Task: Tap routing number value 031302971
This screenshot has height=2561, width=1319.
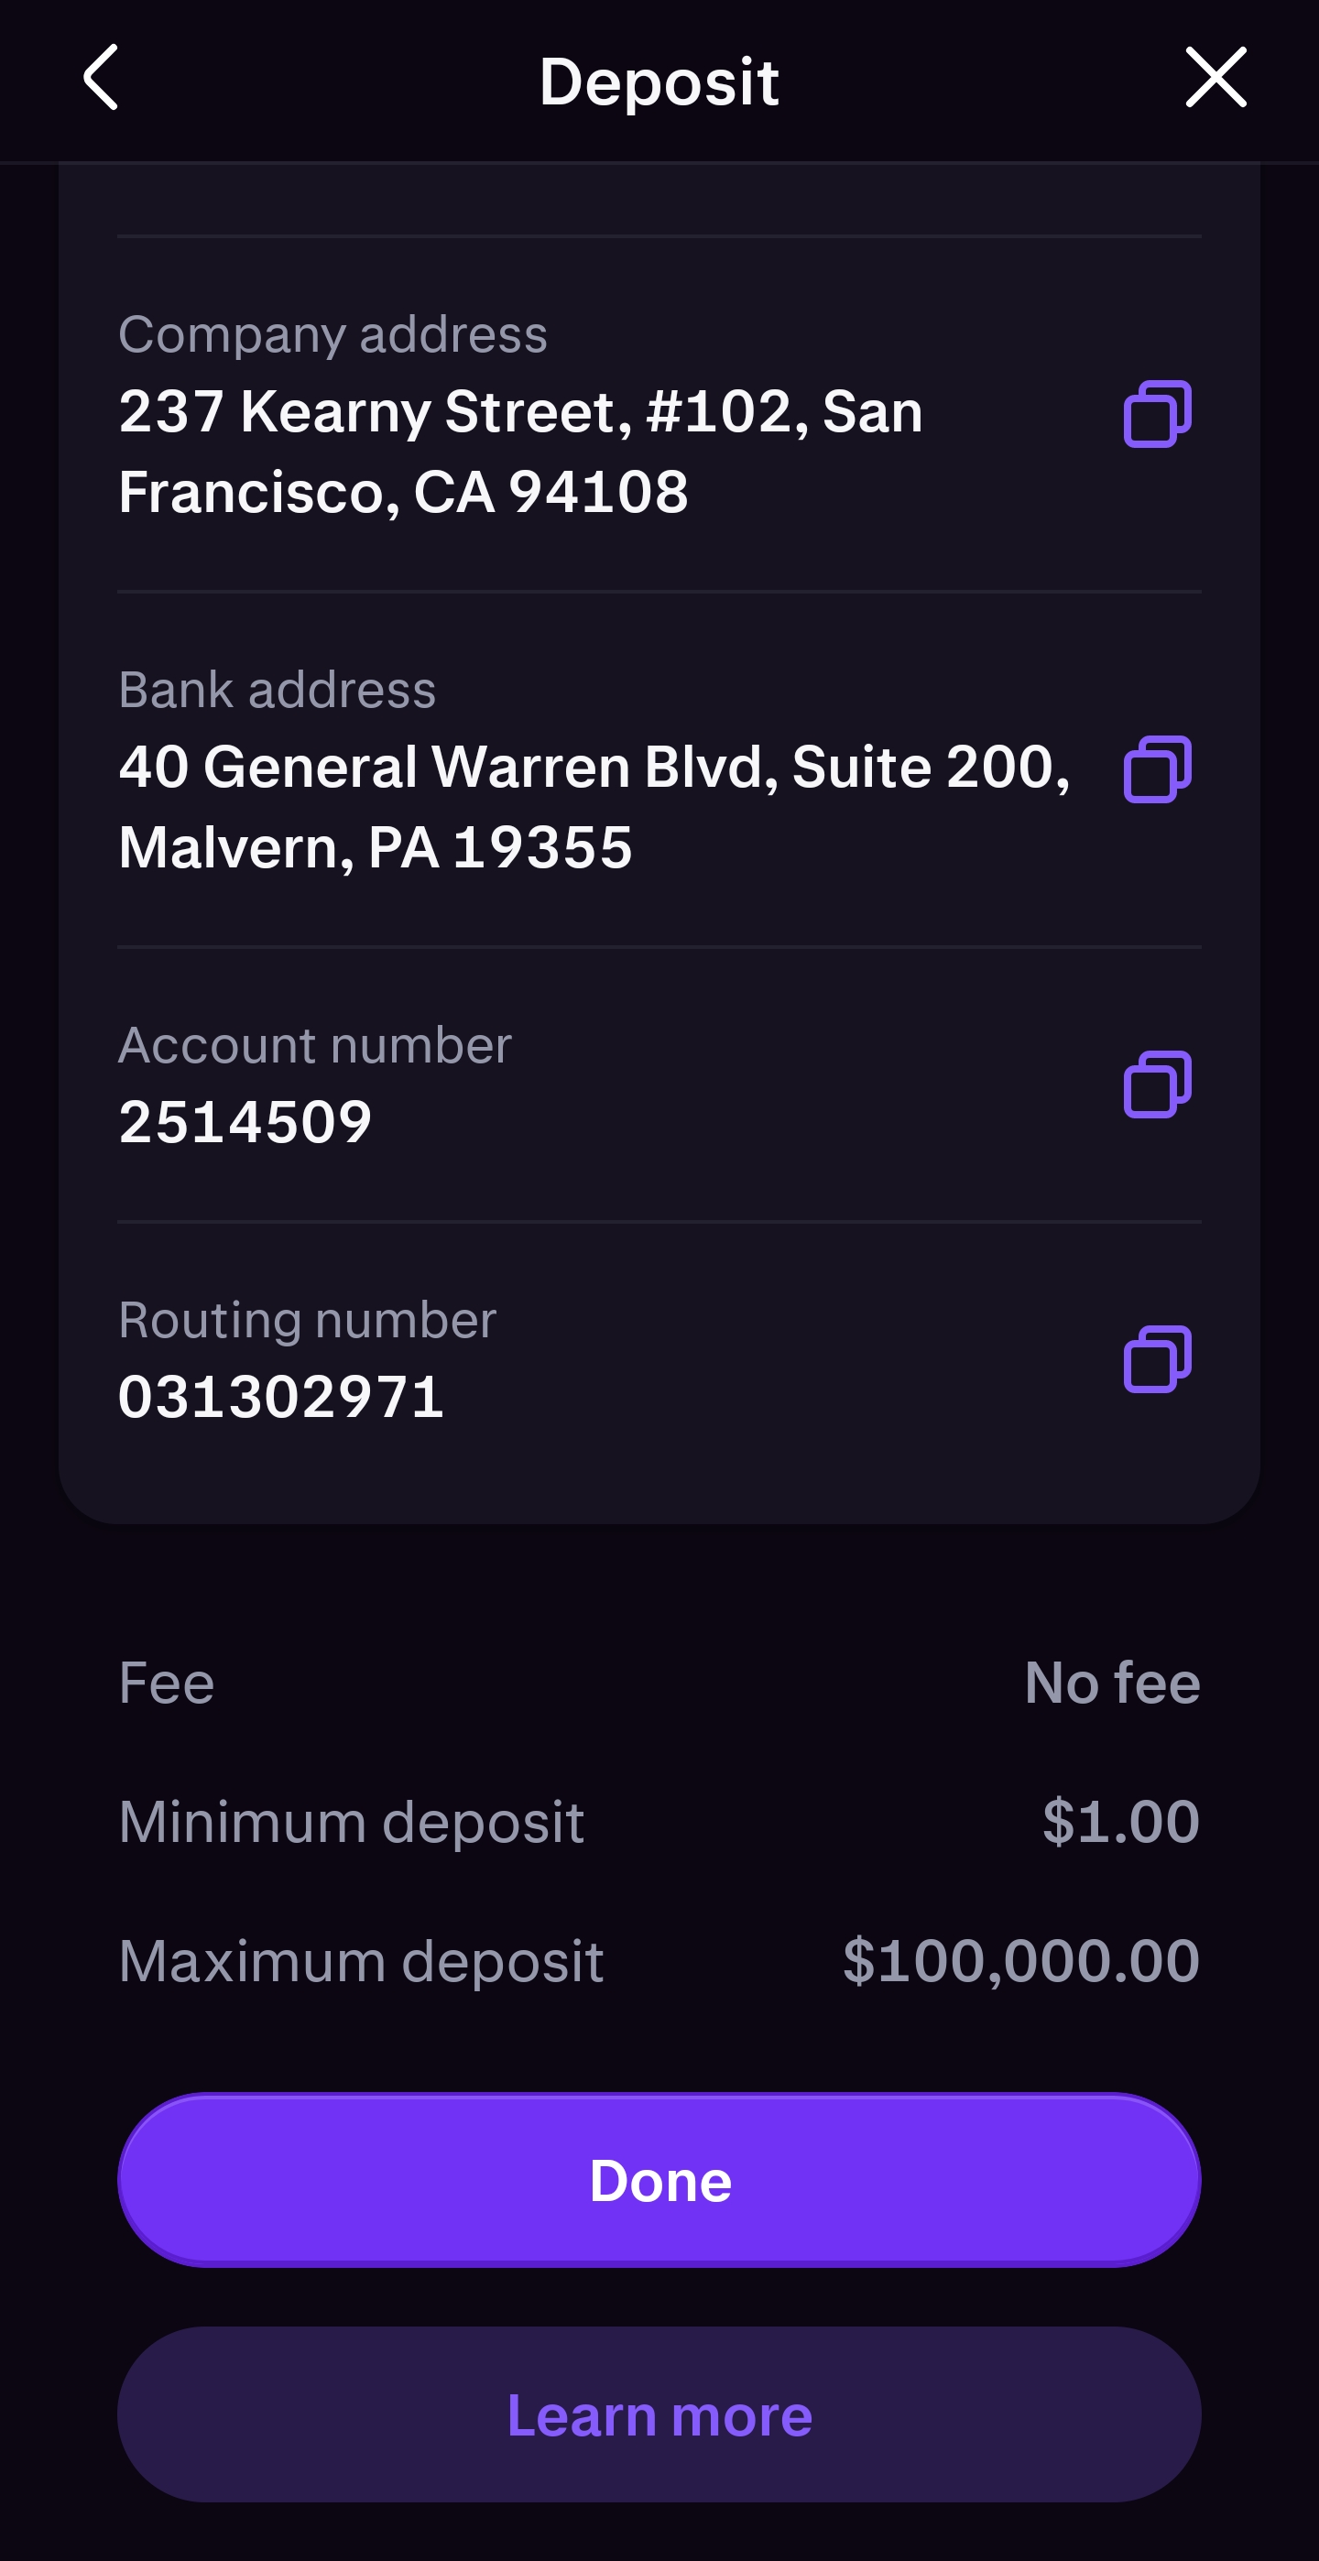Action: pyautogui.click(x=281, y=1396)
